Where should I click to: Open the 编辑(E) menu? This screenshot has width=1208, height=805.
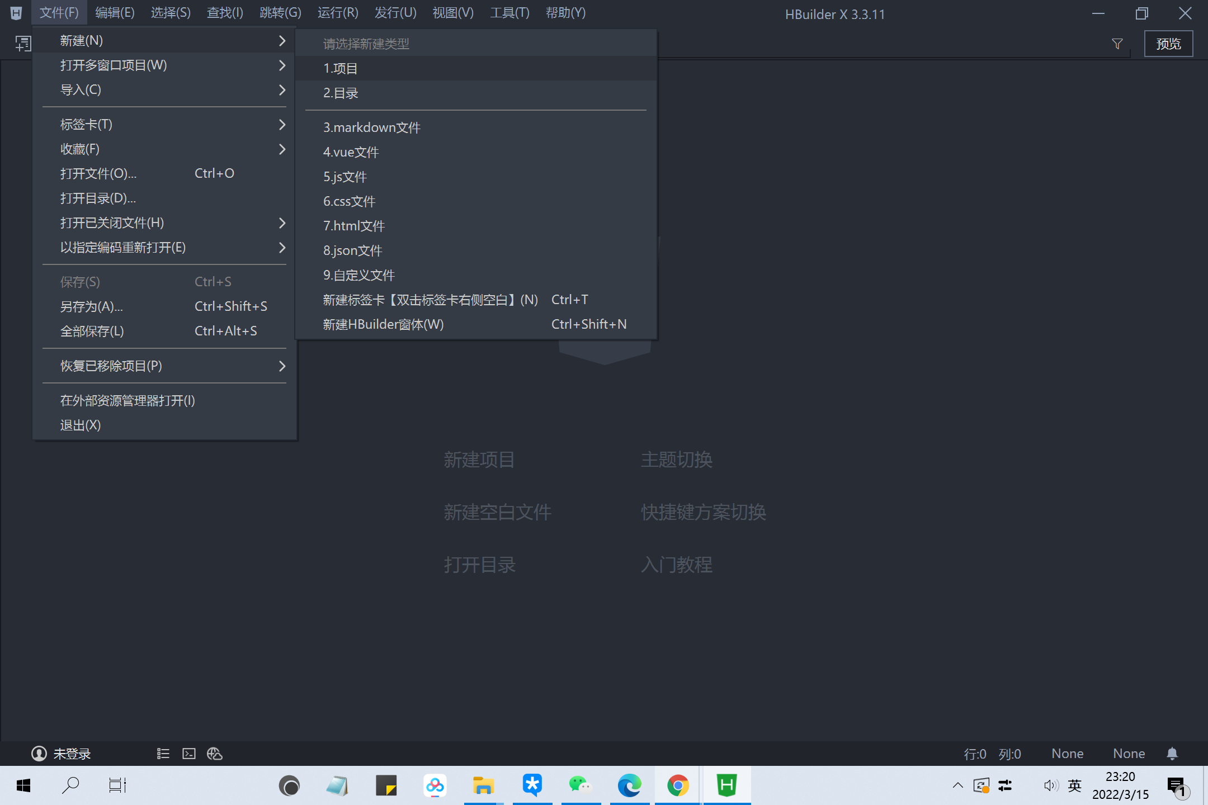pyautogui.click(x=115, y=13)
